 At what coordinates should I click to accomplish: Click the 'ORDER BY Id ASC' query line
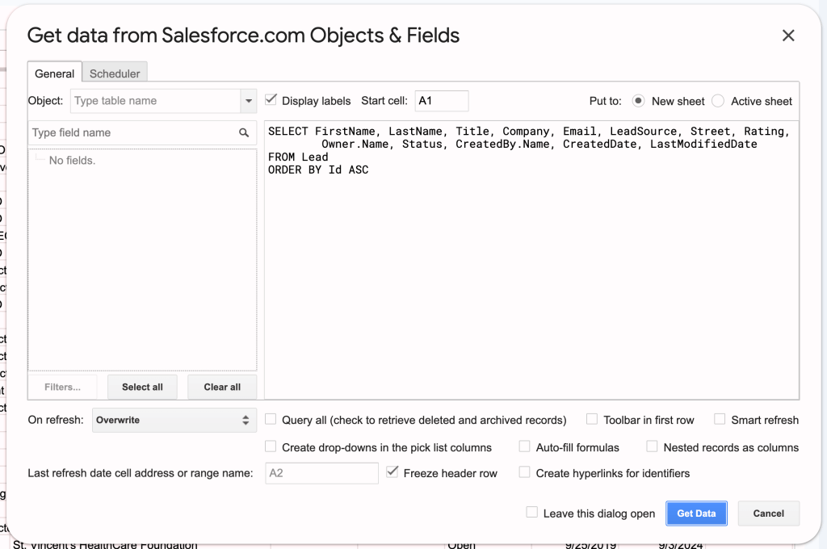pyautogui.click(x=318, y=170)
